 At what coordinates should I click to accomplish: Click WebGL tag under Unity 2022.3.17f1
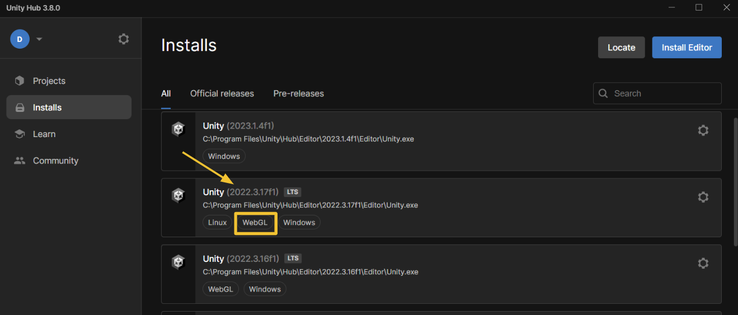255,222
